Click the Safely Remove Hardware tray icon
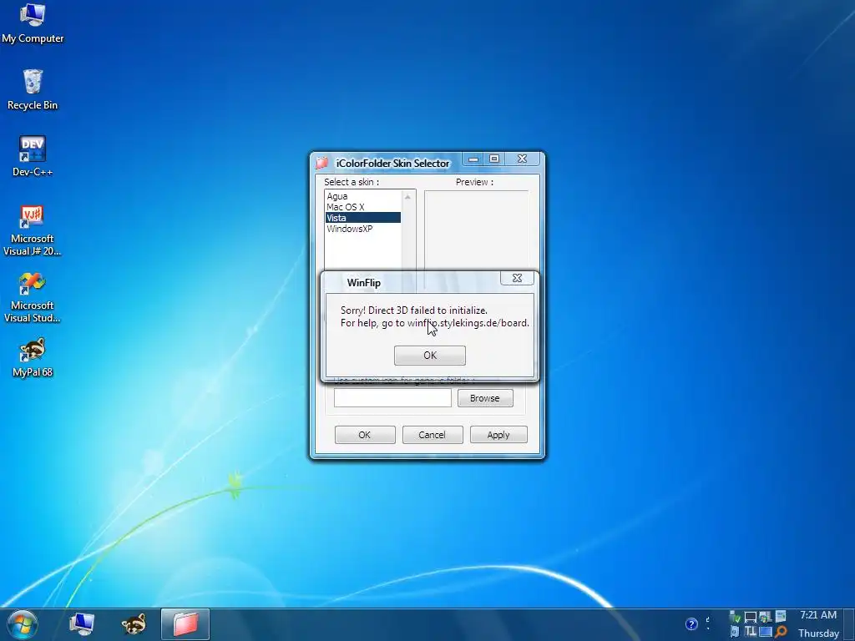 735,617
